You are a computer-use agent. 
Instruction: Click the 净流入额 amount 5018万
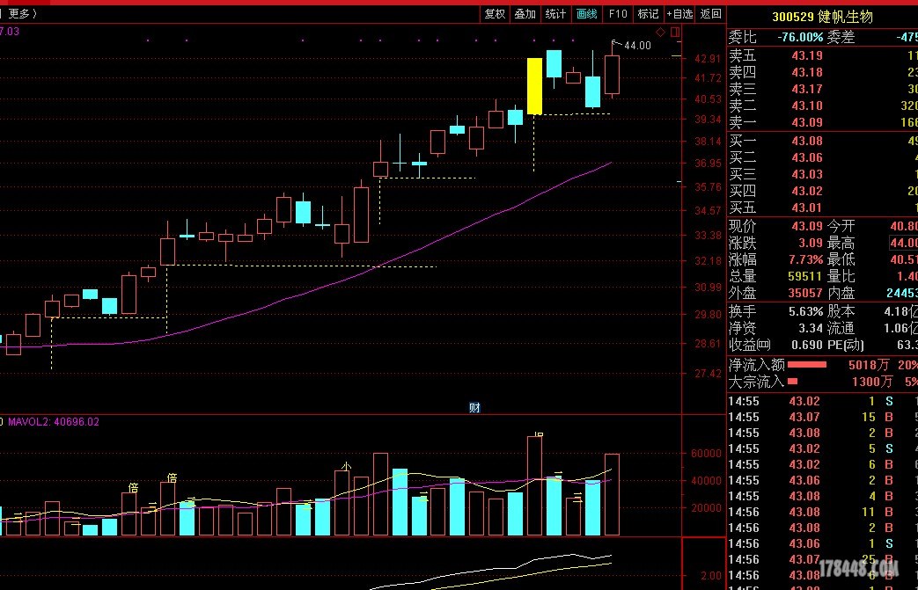click(x=869, y=366)
